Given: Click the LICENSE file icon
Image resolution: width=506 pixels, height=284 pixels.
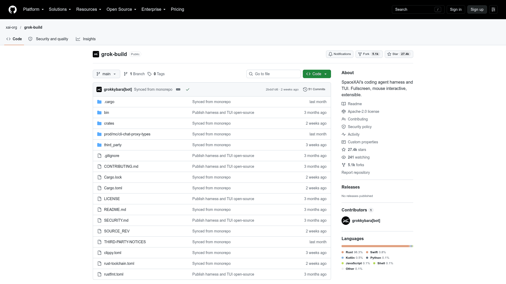Looking at the screenshot, I should tap(99, 199).
